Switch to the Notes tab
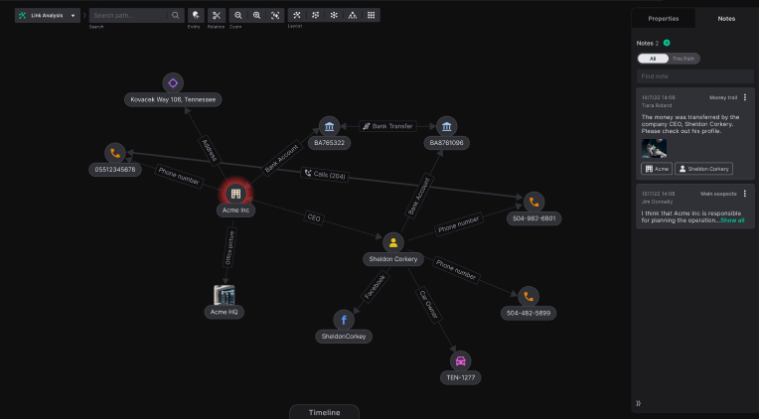 726,19
